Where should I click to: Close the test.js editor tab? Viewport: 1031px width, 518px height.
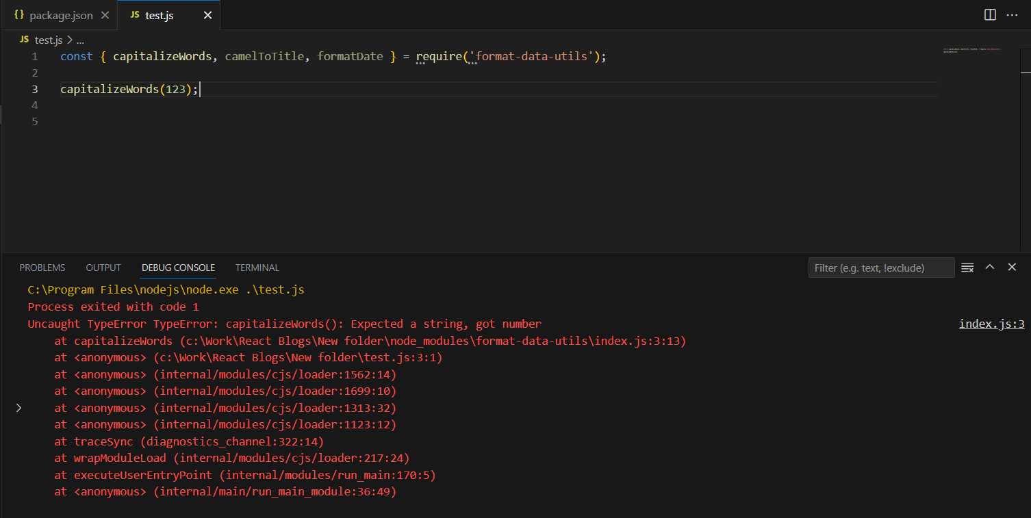(207, 15)
